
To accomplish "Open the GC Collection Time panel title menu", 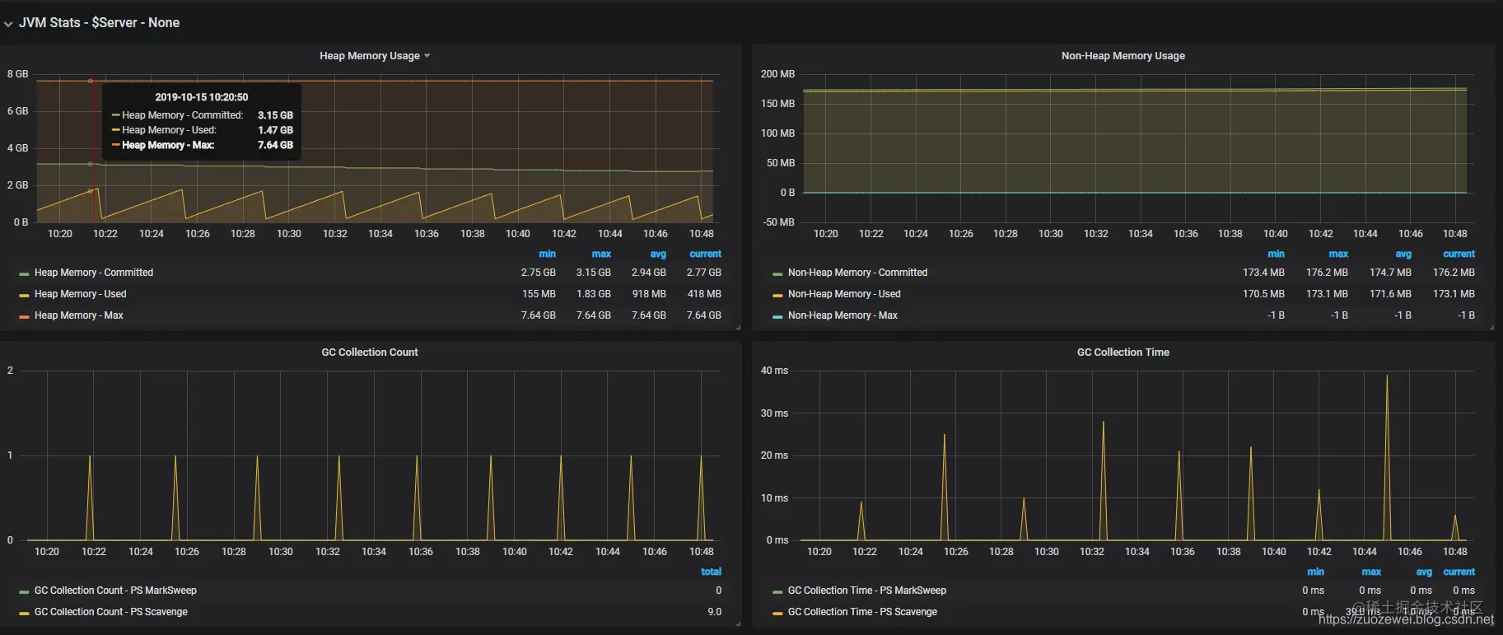I will [x=1123, y=353].
